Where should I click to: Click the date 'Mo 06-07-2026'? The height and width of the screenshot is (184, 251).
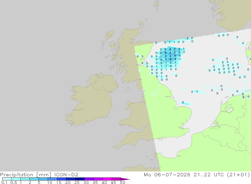pyautogui.click(x=167, y=174)
